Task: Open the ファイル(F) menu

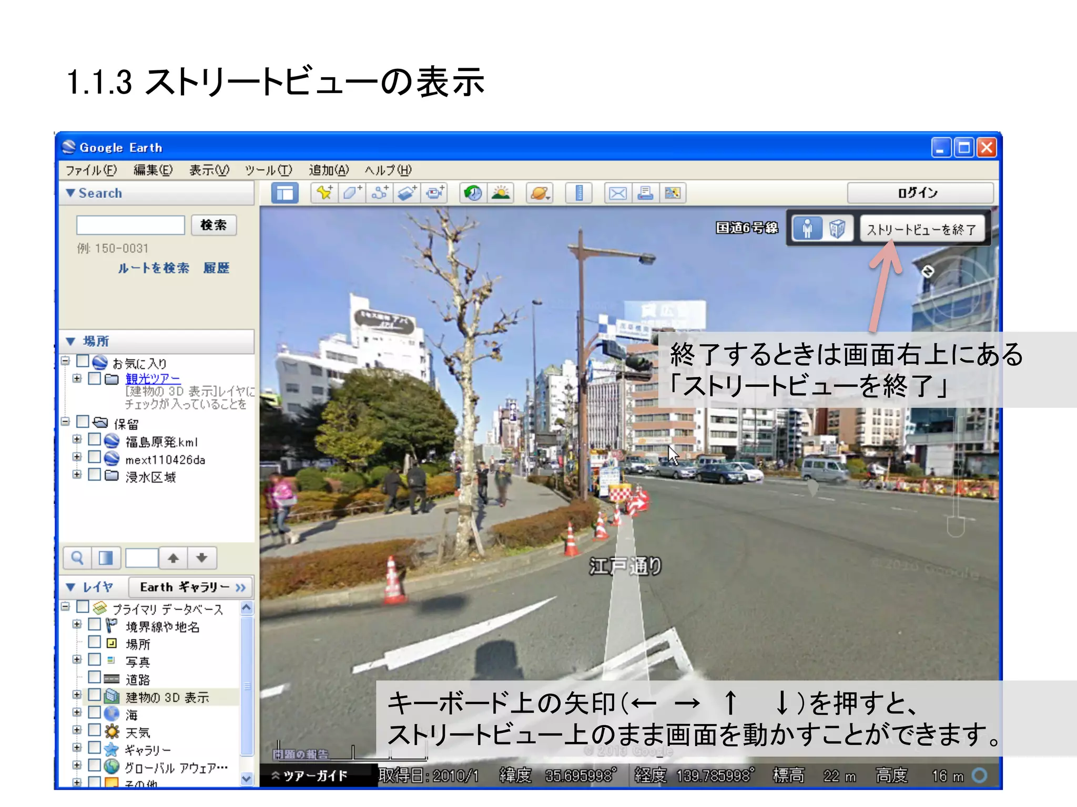Action: point(91,170)
